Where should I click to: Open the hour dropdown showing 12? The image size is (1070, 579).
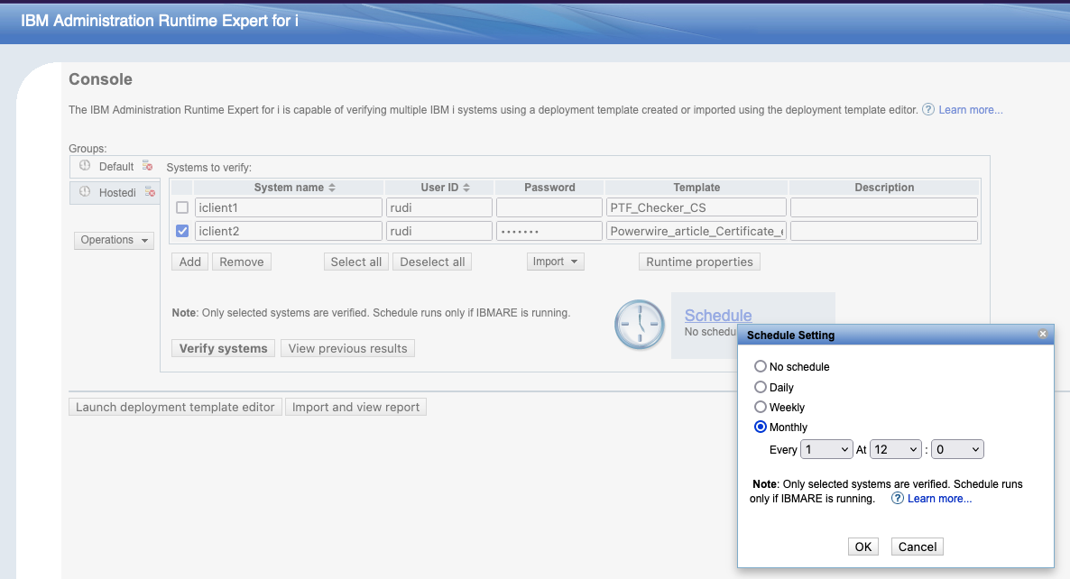click(895, 449)
